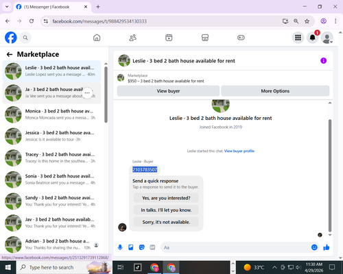The image size is (343, 274).
Task: Open the emoji picker in message box
Action: click(x=314, y=247)
